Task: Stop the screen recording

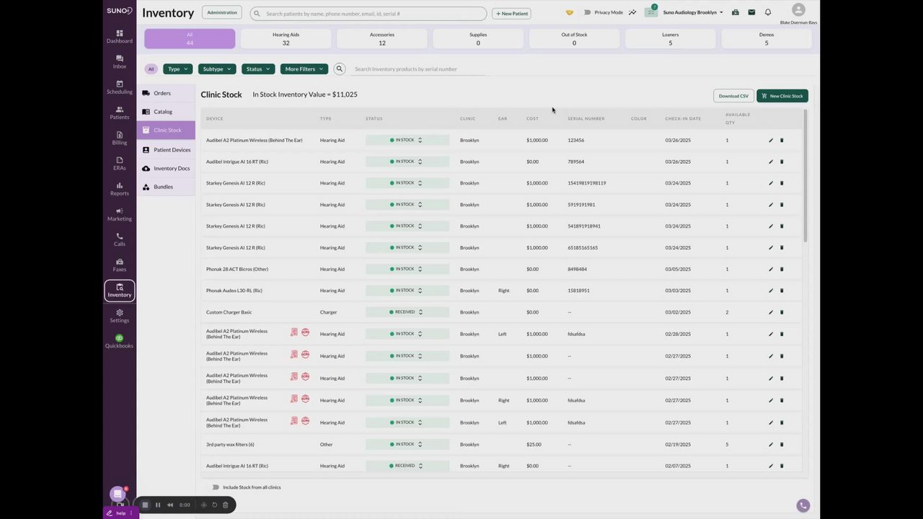Action: click(x=145, y=505)
